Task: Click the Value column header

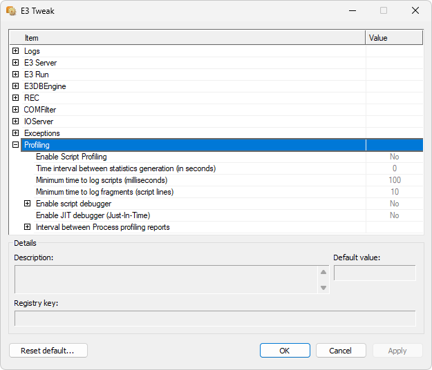Action: pyautogui.click(x=394, y=38)
